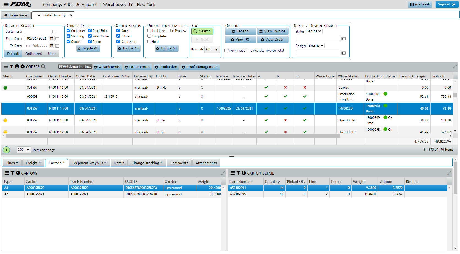Click the Orders grid filter funnel icon
Image resolution: width=460 pixels, height=254 pixels.
[12, 66]
